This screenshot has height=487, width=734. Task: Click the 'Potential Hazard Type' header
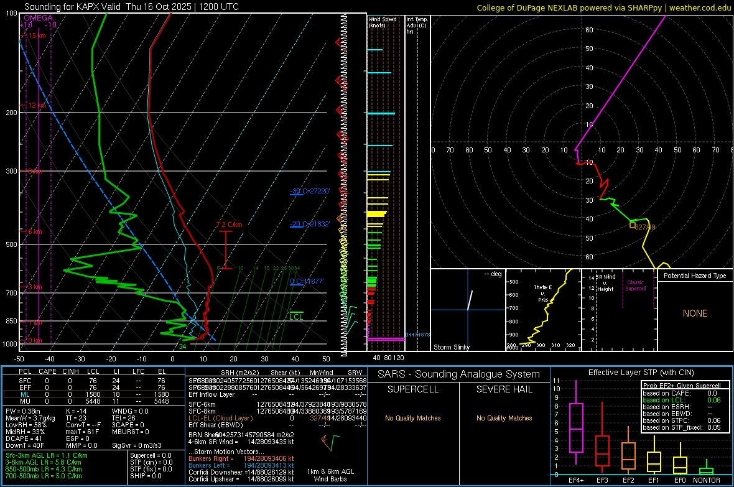[695, 276]
